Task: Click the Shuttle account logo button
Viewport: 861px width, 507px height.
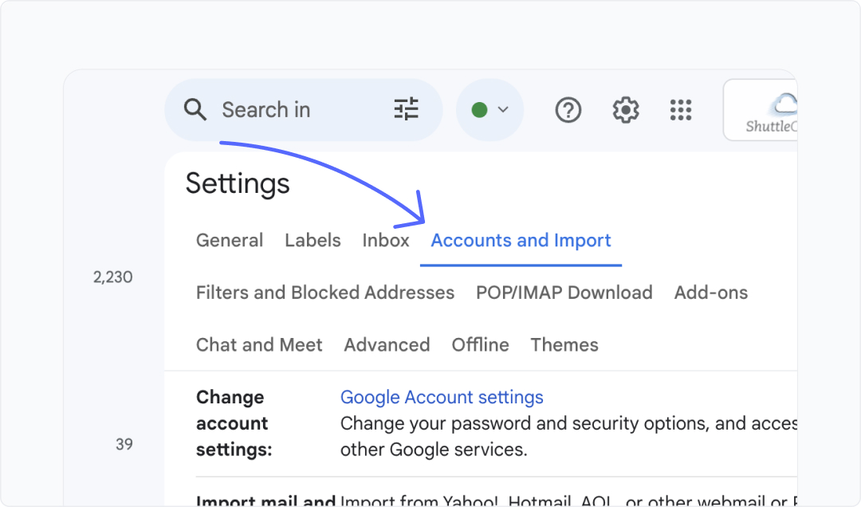Action: click(761, 110)
